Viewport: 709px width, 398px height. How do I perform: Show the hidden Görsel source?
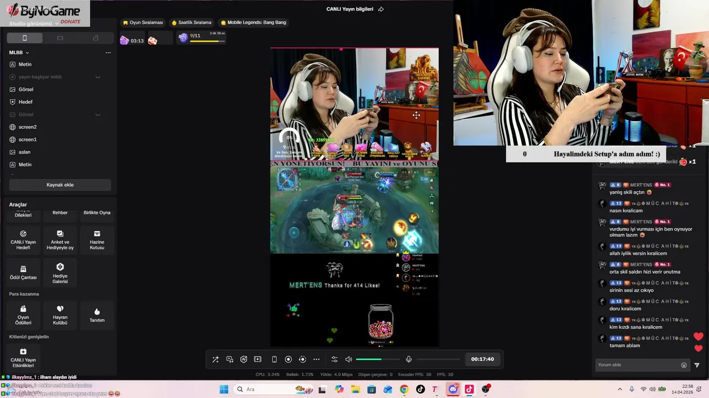coord(98,114)
